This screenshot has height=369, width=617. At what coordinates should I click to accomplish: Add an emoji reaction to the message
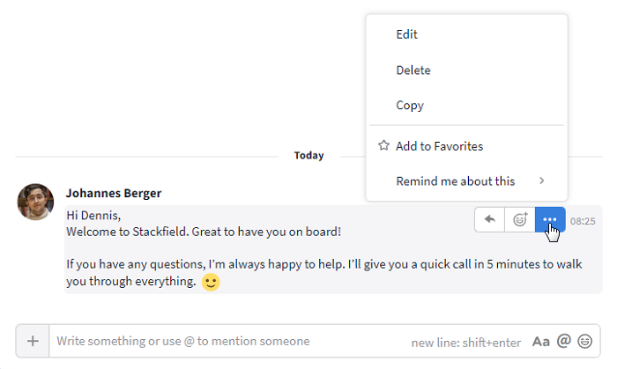click(x=520, y=219)
